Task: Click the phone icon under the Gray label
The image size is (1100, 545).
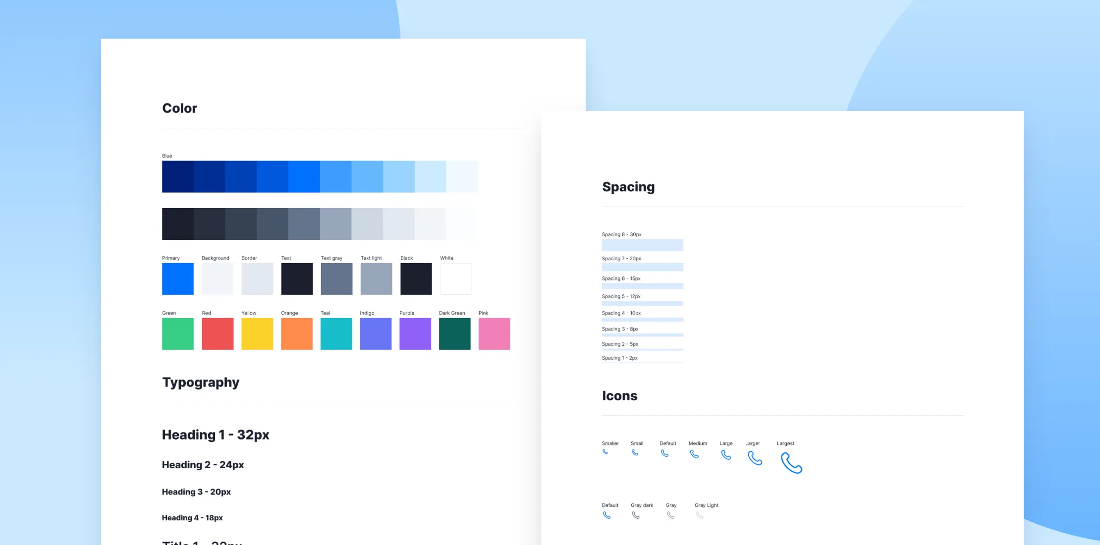Action: click(x=670, y=515)
